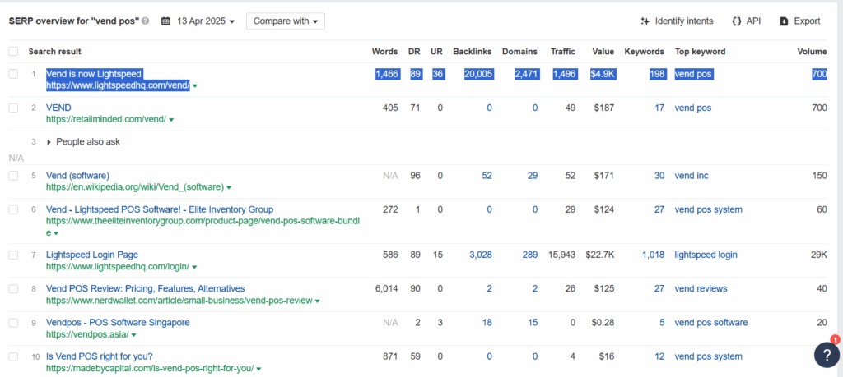Image resolution: width=843 pixels, height=377 pixels.
Task: Open the Vendpos - POS Software Singapore title
Action: [118, 322]
